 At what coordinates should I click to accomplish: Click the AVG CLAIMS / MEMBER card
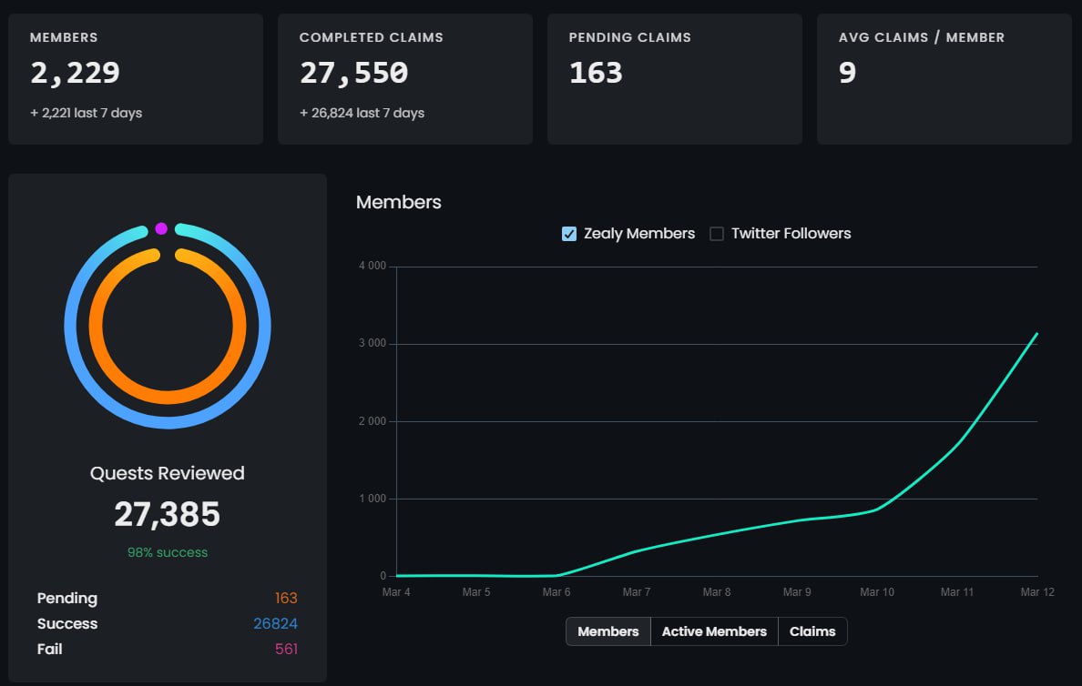point(944,78)
